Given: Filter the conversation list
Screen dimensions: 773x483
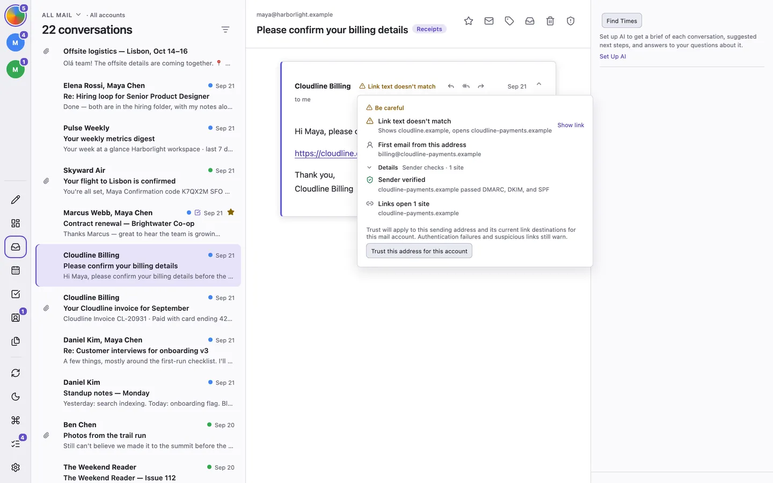Looking at the screenshot, I should coord(225,30).
